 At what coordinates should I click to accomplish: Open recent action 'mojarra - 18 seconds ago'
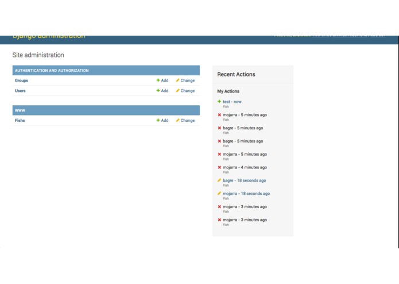[x=246, y=194]
